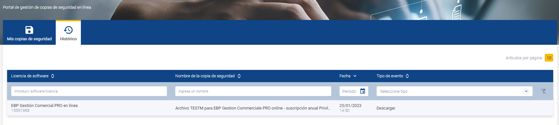The width and height of the screenshot is (559, 125).
Task: Click the Licencia de software column header
Action: coord(30,76)
